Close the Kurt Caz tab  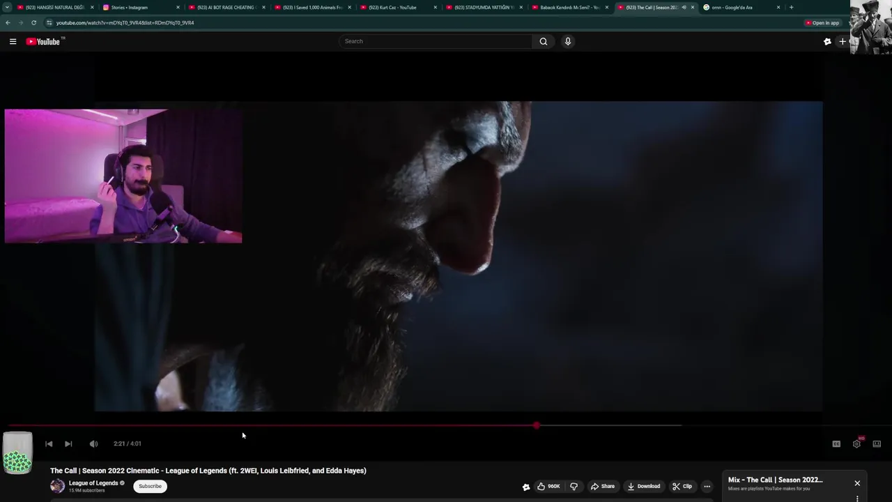(x=436, y=8)
